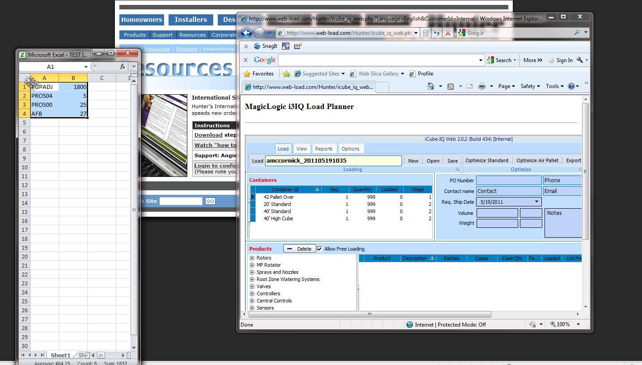Open the Reports tab
The image size is (642, 365).
324,149
